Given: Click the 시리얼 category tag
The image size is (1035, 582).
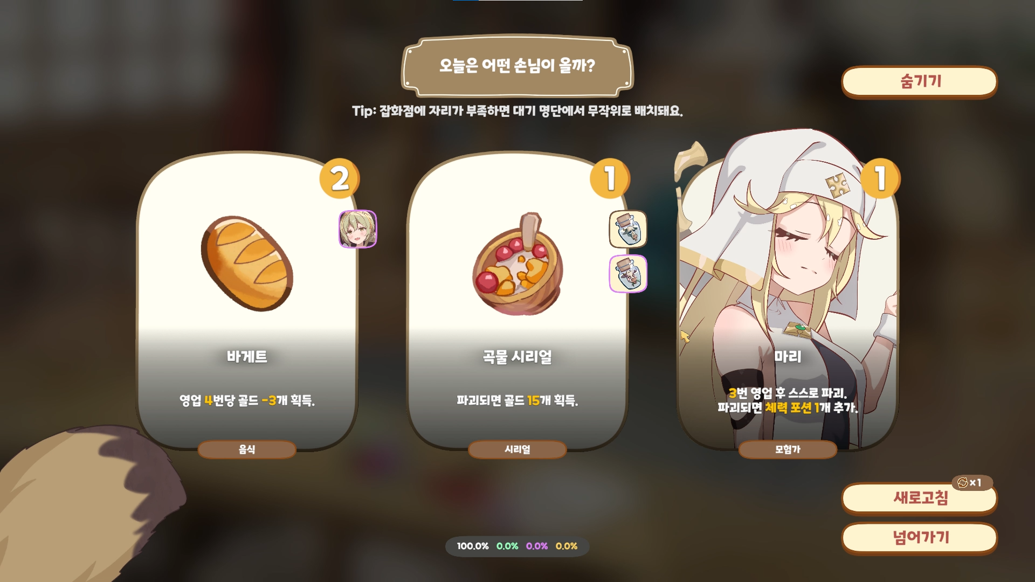Looking at the screenshot, I should (x=517, y=449).
